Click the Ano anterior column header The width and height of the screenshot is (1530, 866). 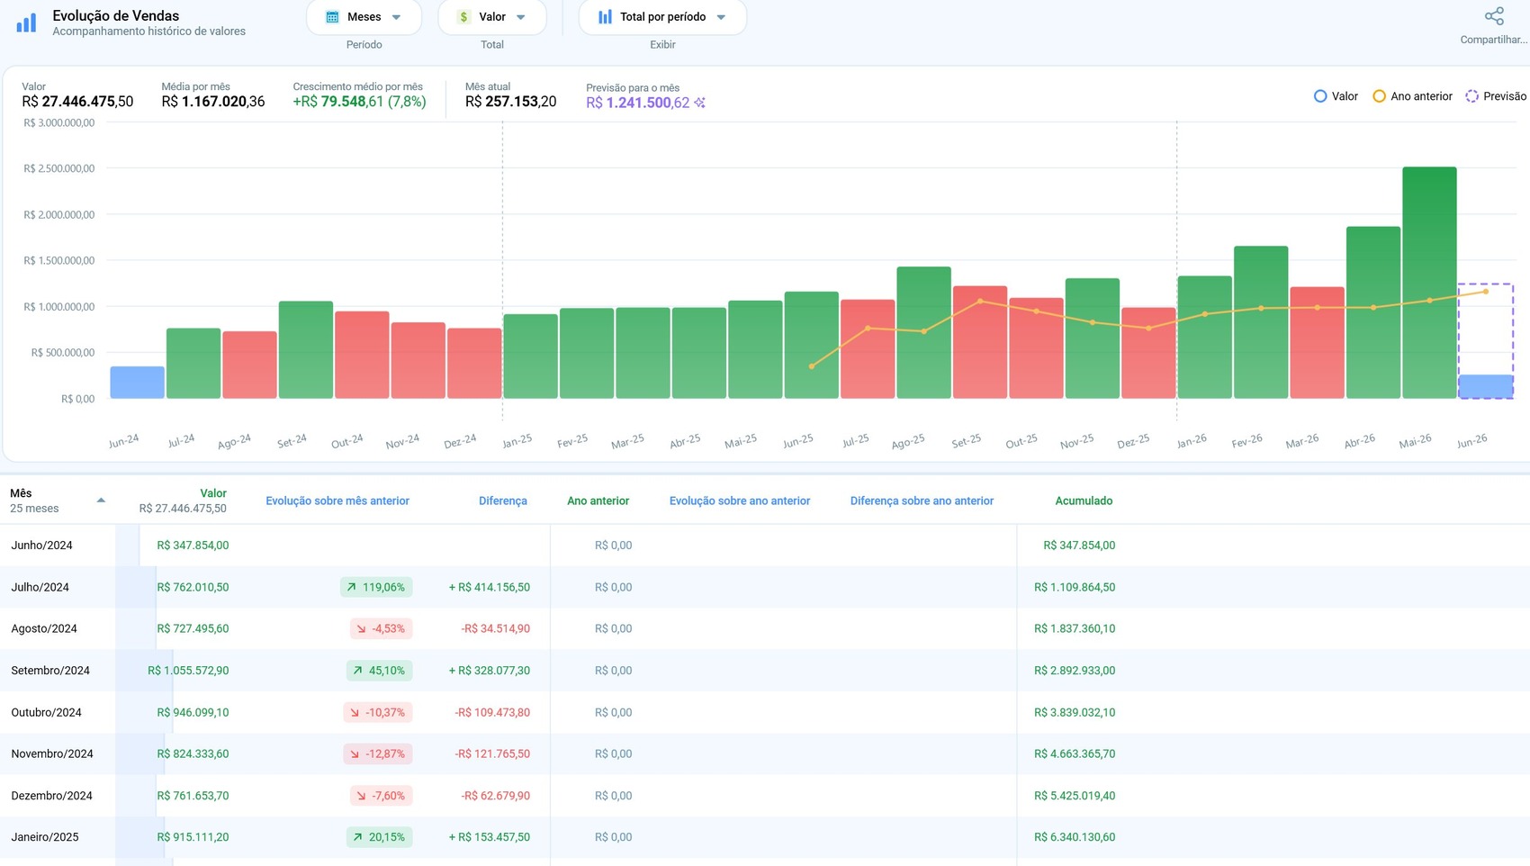598,501
